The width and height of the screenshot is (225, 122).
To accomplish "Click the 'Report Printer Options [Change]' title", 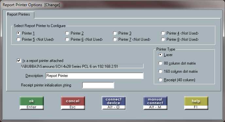I will point(31,5).
